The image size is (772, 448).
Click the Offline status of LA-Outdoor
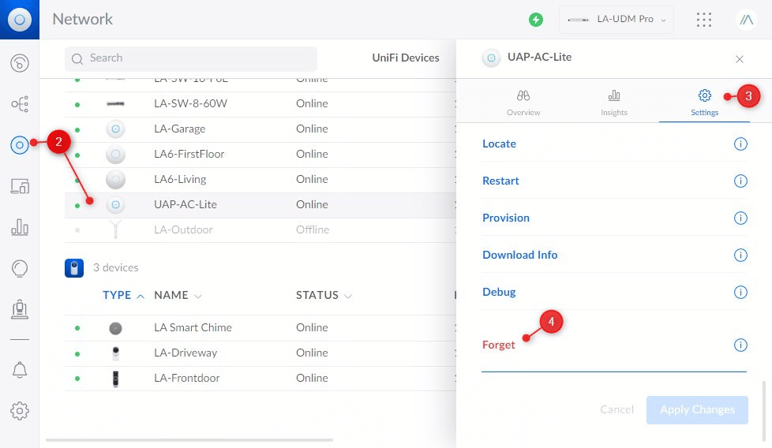312,230
